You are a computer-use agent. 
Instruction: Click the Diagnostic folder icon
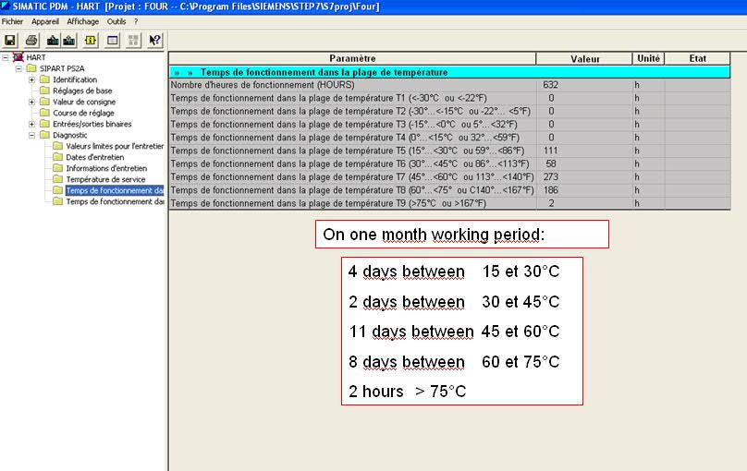44,135
